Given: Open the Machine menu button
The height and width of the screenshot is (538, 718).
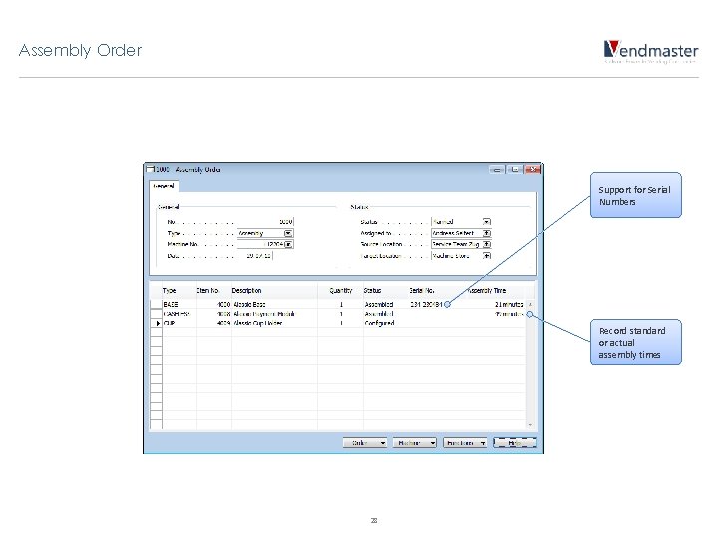Looking at the screenshot, I should point(415,442).
